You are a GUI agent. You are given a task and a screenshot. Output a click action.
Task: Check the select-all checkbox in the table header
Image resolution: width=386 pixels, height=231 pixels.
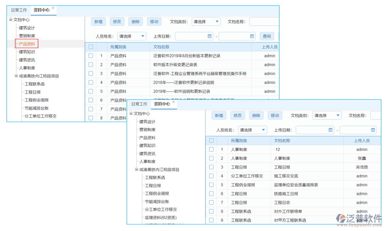[x=90, y=46]
